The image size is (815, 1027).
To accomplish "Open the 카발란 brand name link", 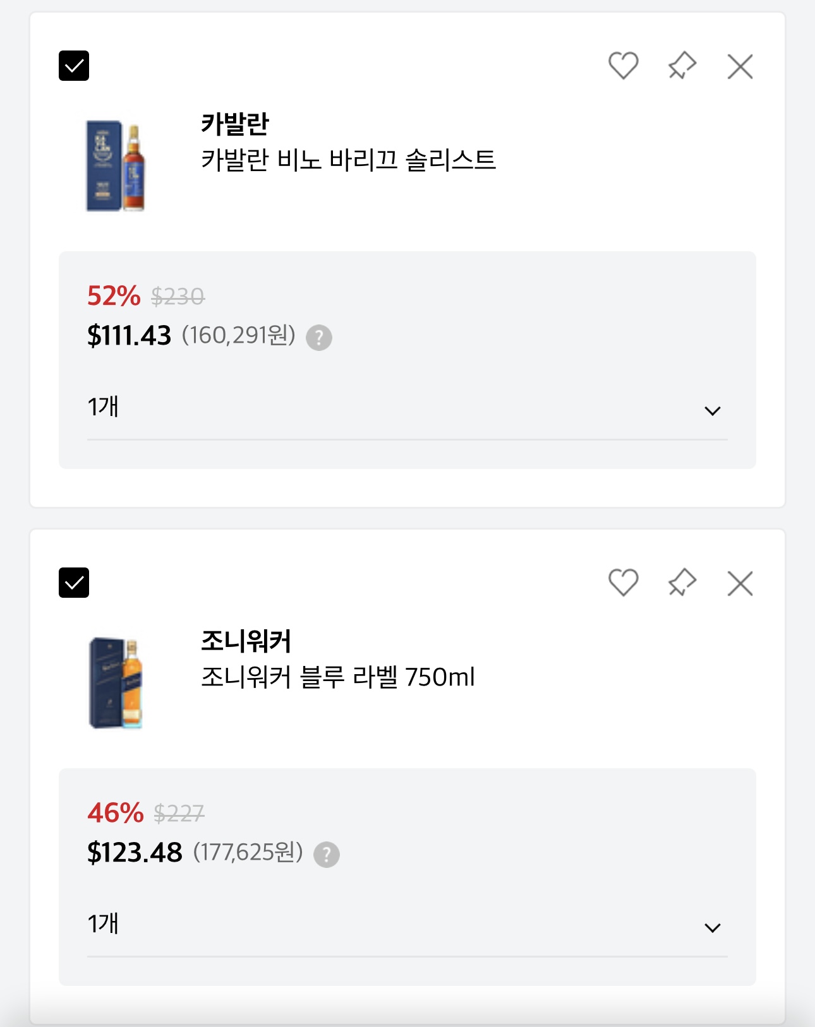I will (235, 124).
